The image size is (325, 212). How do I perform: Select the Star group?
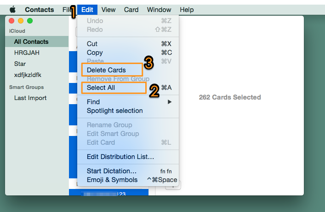(x=37, y=64)
